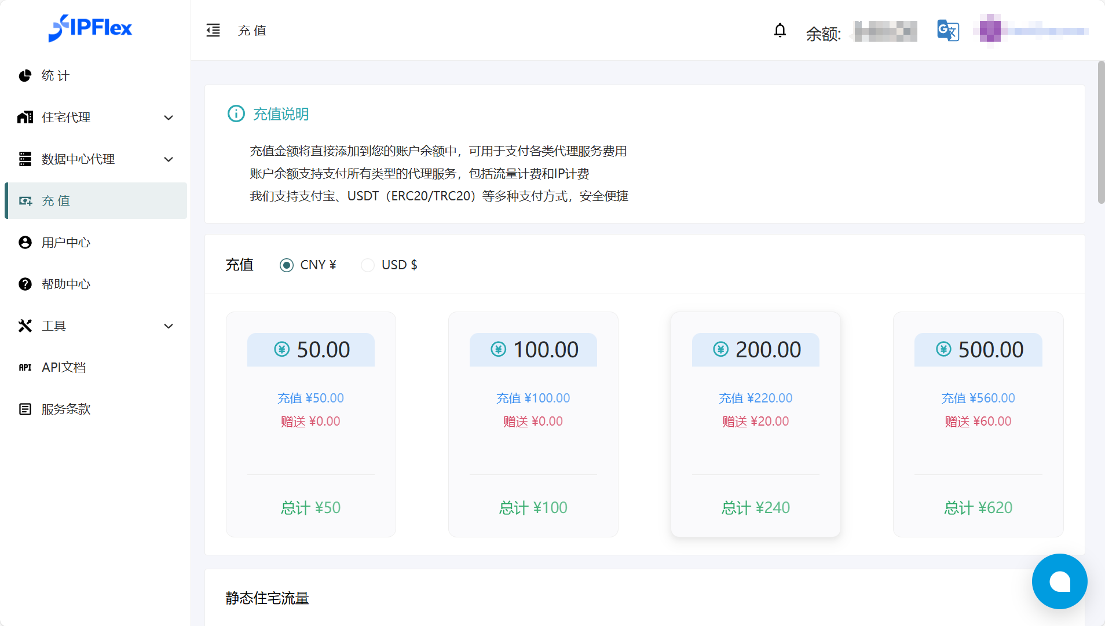Choose the 500.00 recharge package
The image size is (1105, 626).
[978, 424]
